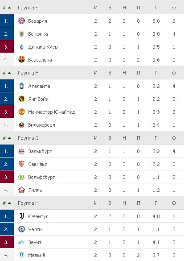Open the Динамо Киев team link
184x261 pixels.
point(43,47)
